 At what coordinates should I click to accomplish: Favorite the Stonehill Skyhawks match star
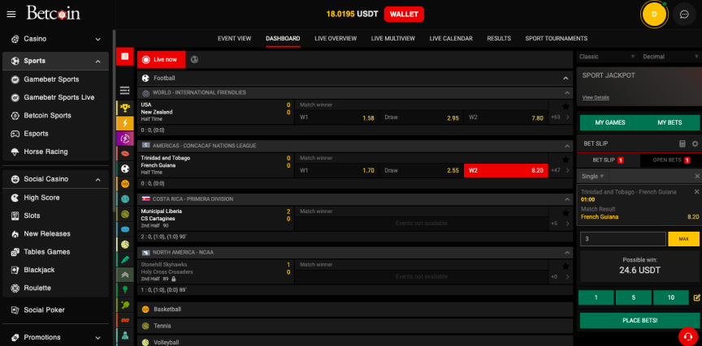click(565, 266)
